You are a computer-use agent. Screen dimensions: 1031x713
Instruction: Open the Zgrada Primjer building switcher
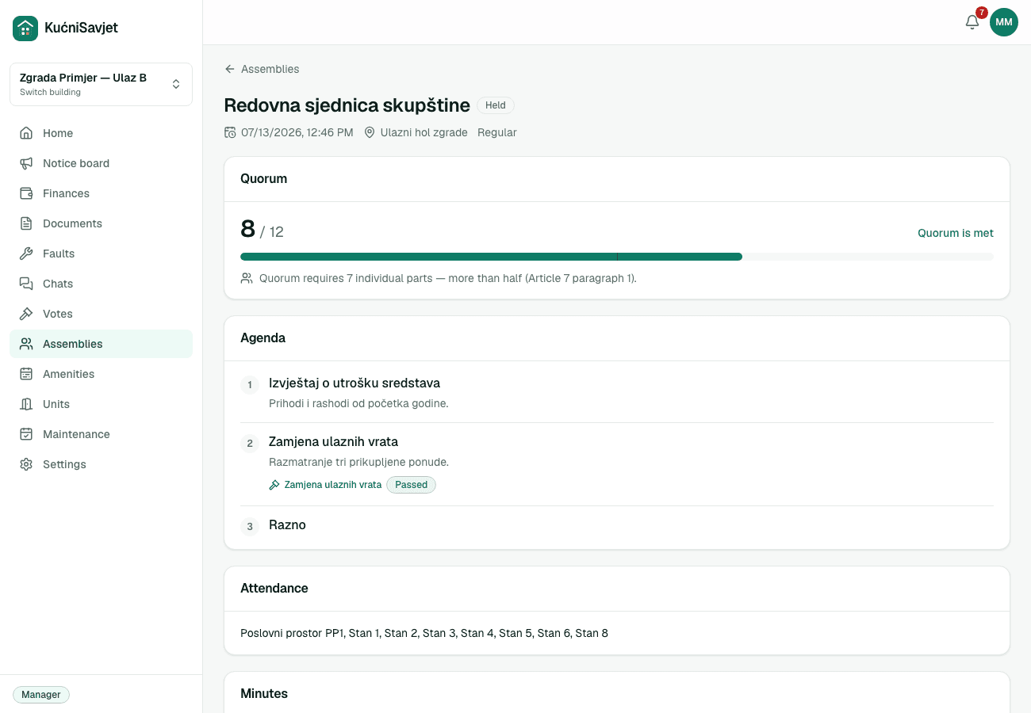(101, 84)
